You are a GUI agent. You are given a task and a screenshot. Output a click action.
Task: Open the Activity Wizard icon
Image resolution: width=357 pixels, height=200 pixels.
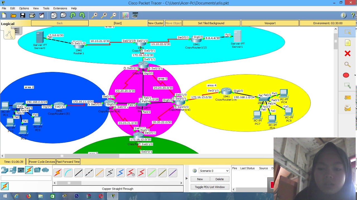42,16
